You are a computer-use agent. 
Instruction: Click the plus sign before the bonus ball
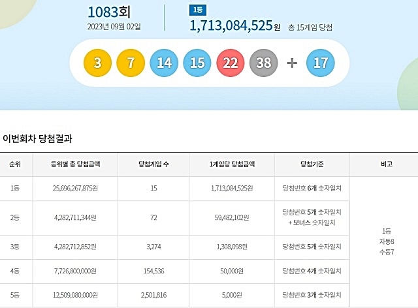coord(292,63)
